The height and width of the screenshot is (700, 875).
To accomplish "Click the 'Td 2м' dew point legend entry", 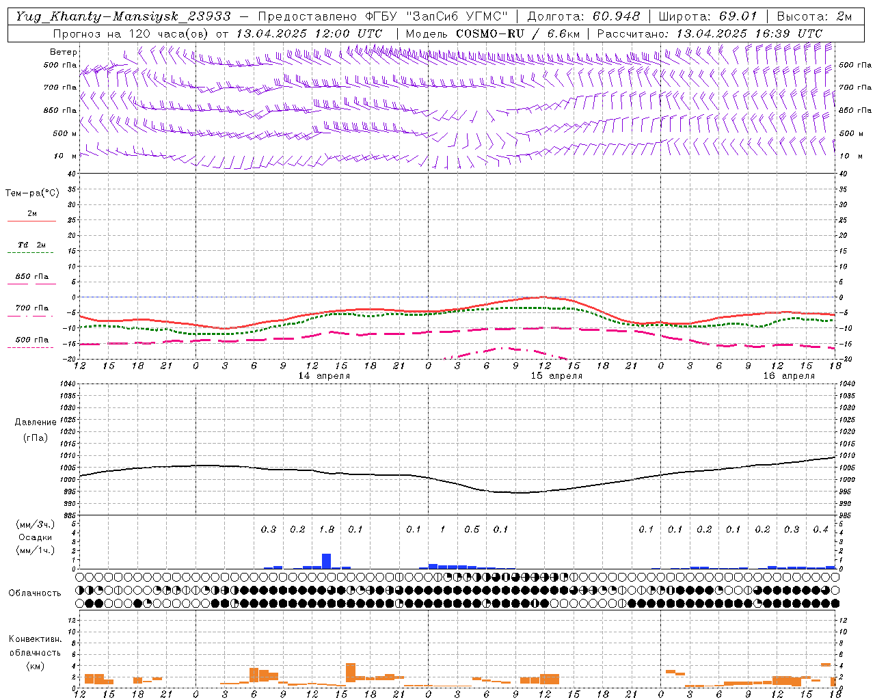I will click(x=32, y=244).
